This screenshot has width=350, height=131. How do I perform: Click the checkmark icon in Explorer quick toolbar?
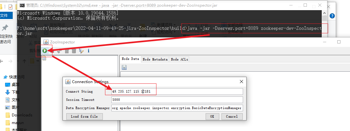click(10, 7)
